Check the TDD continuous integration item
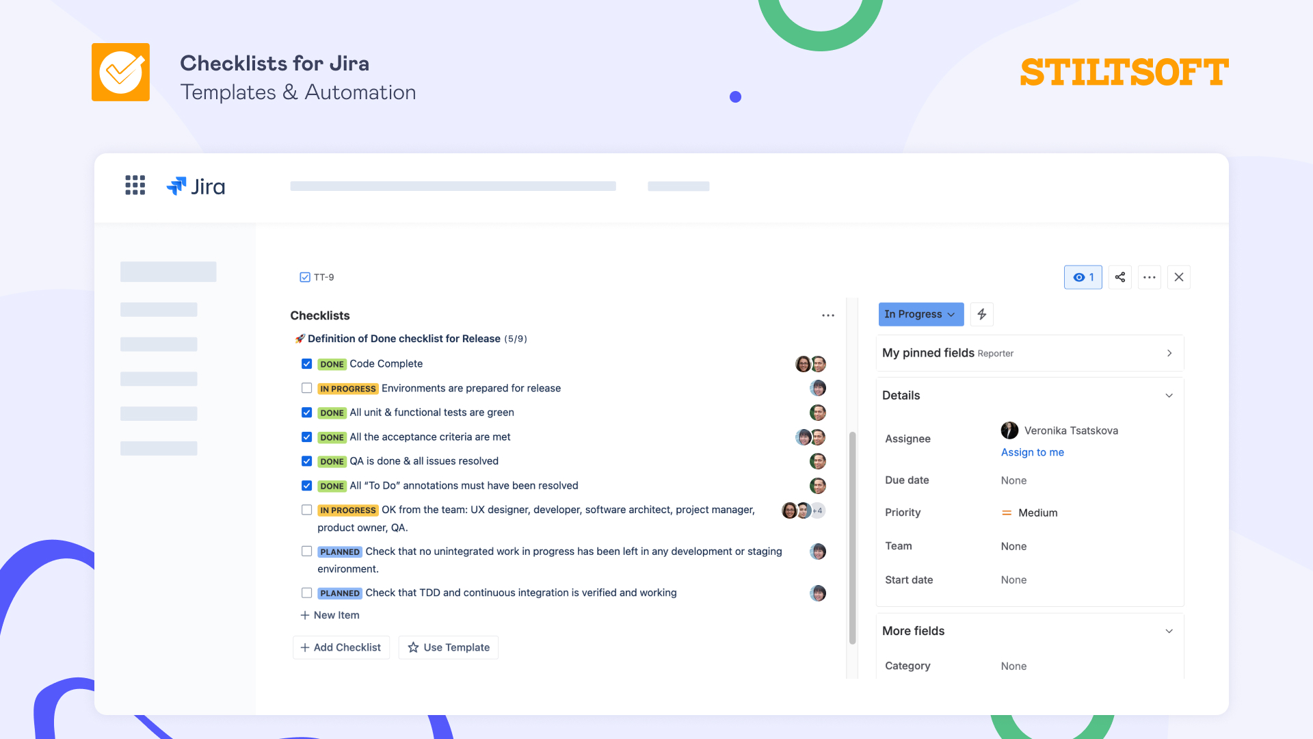This screenshot has width=1313, height=739. 306,593
